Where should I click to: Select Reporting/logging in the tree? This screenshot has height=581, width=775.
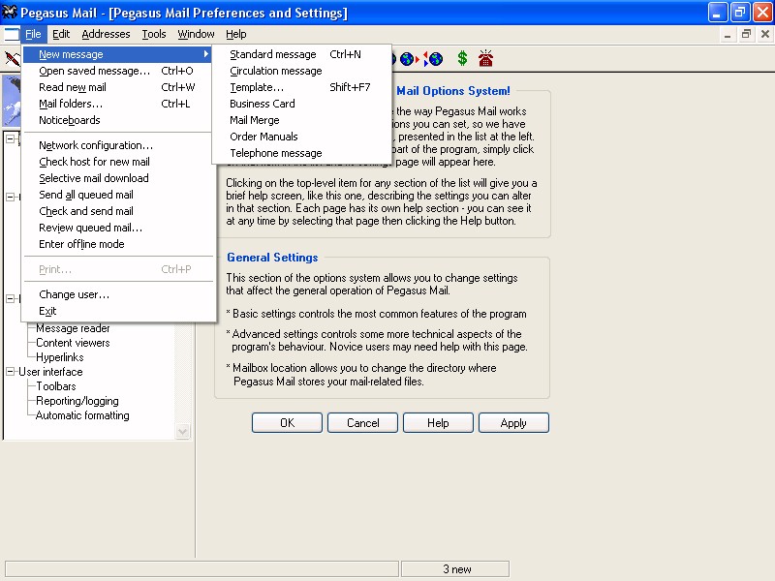click(77, 401)
